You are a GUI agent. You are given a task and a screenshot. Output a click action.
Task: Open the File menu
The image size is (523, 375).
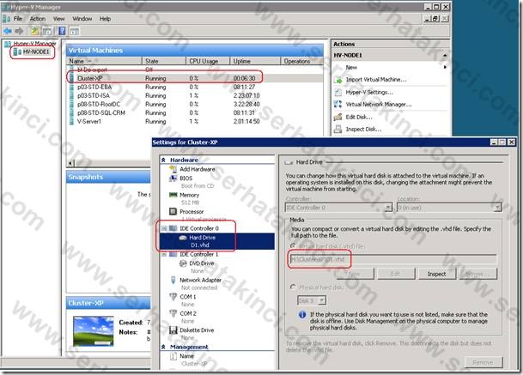pyautogui.click(x=18, y=19)
